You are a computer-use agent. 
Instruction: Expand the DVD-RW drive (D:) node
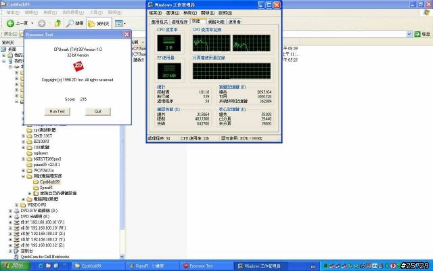tap(11, 211)
